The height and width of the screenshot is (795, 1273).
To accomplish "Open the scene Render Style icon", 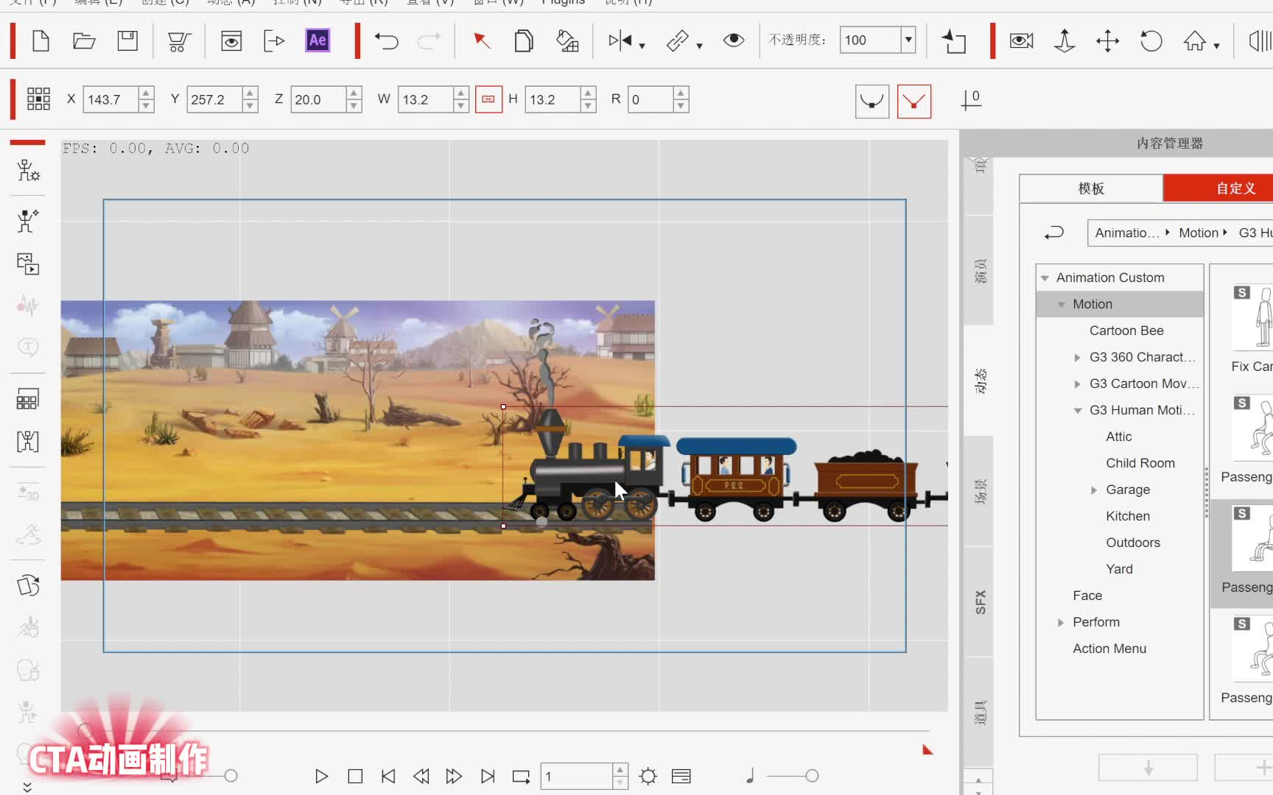I will click(x=567, y=42).
